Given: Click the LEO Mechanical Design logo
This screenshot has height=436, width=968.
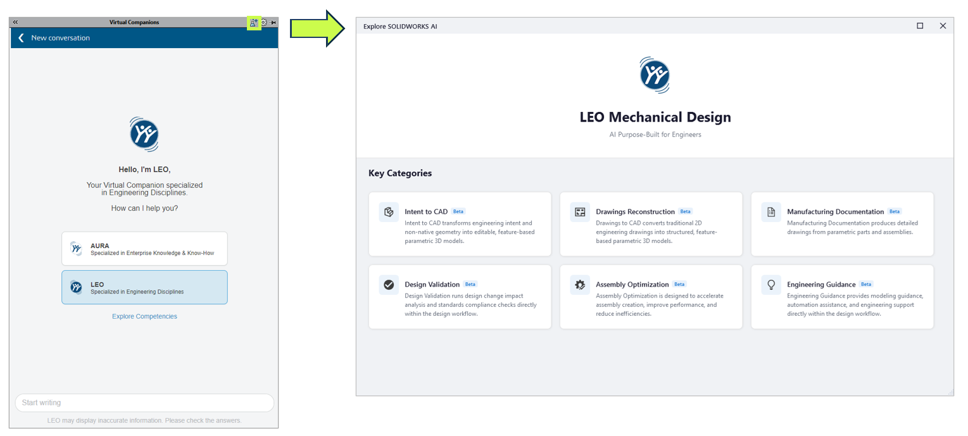Looking at the screenshot, I should coord(655,75).
